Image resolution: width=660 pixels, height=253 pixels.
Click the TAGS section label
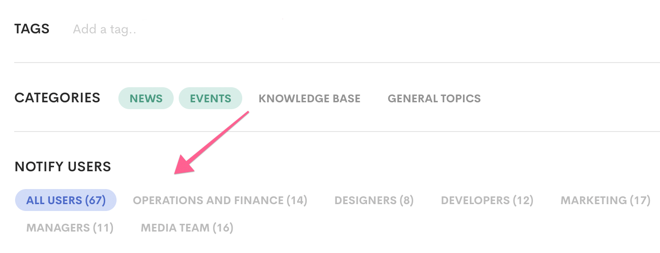click(32, 29)
